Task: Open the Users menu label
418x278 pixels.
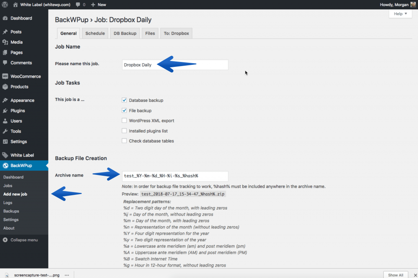Action: 16,121
